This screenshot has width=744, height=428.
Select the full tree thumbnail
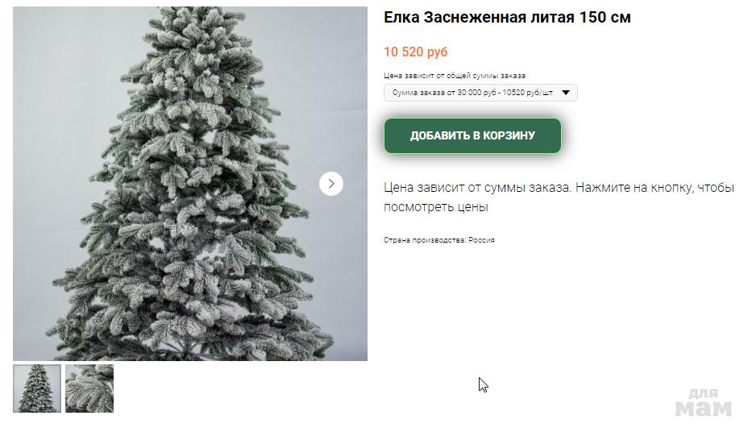[x=37, y=389]
